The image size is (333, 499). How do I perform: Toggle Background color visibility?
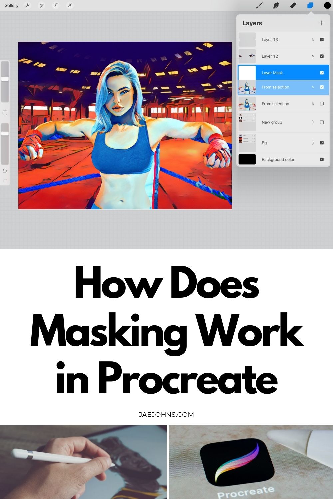pos(322,159)
